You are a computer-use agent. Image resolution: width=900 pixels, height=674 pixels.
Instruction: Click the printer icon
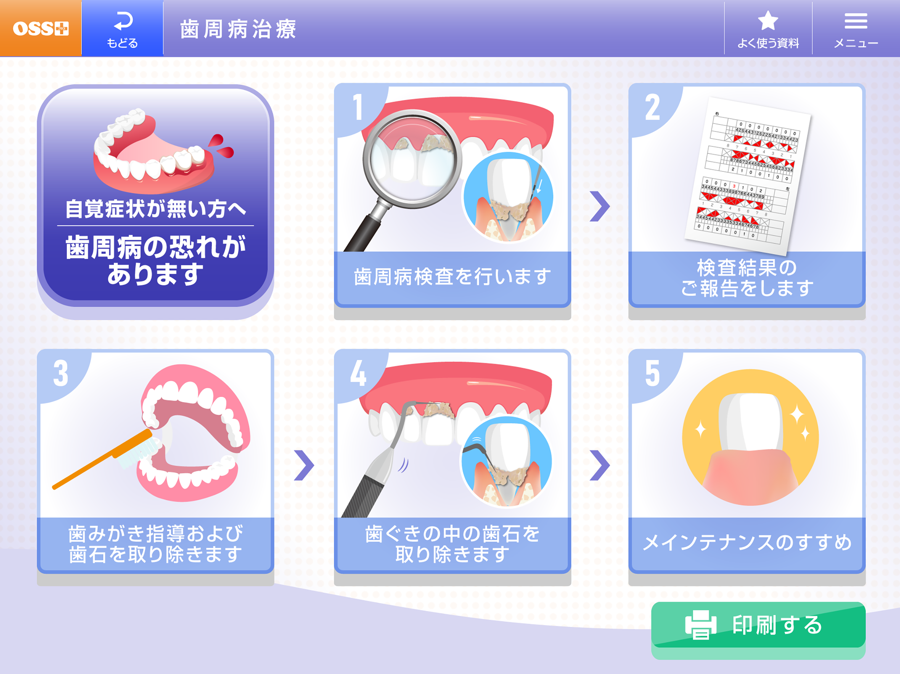click(701, 625)
